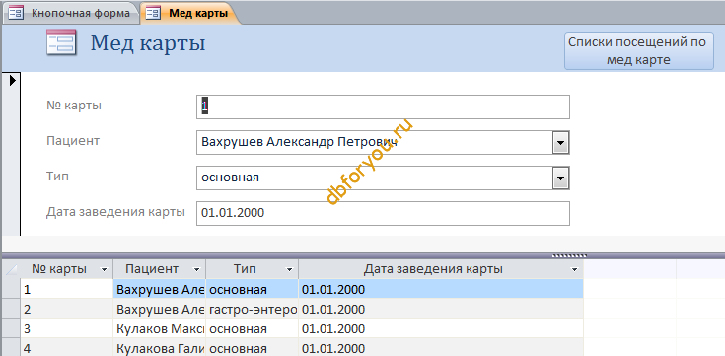Viewport: 725px width, 356px height.
Task: Click the form icon on Кнопочная форма tab
Action: pos(16,13)
